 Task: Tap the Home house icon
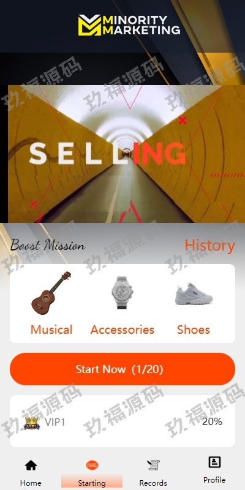[31, 466]
